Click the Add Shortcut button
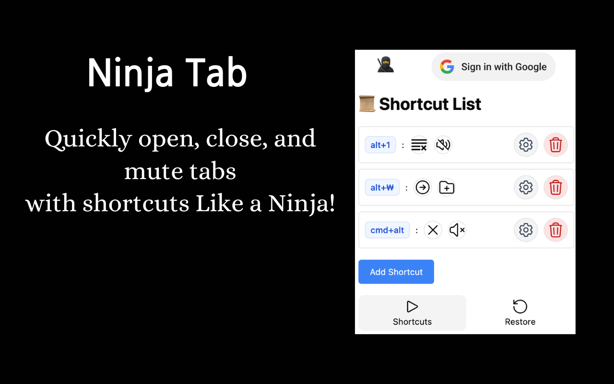 396,272
